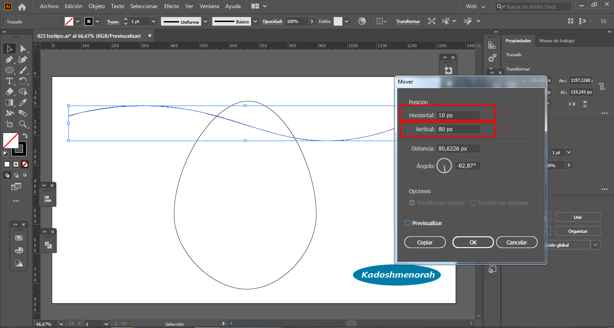The image size is (614, 328).
Task: Open the arrange documents dropdown
Action: (x=258, y=6)
